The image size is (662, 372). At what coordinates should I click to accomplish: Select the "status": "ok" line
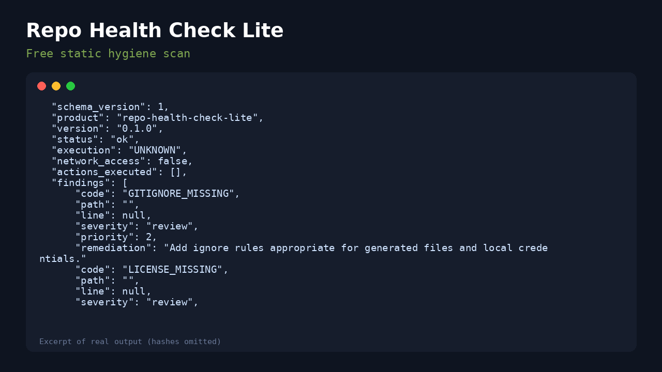tap(96, 139)
